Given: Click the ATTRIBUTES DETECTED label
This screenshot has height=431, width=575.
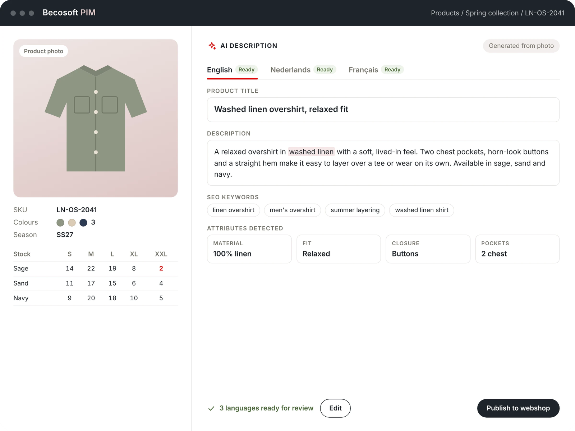Looking at the screenshot, I should 245,228.
